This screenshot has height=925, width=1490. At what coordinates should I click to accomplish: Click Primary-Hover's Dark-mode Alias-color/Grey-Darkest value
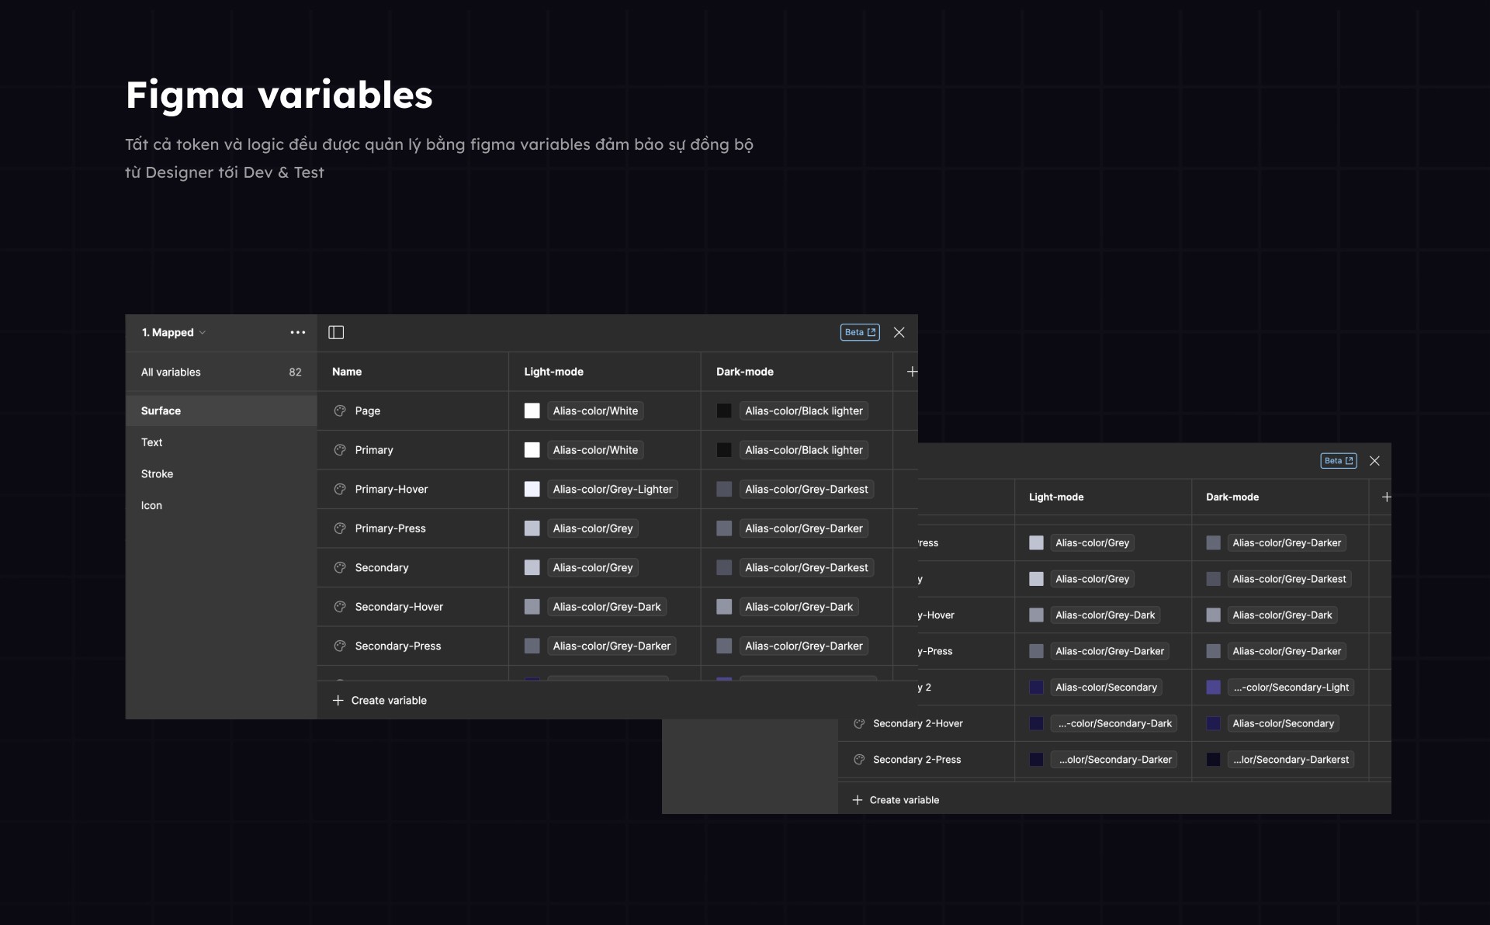click(x=806, y=489)
